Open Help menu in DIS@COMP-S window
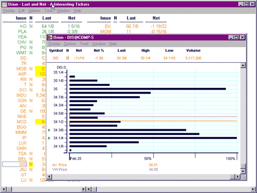The width and height of the screenshot is (257, 193). (x=113, y=44)
